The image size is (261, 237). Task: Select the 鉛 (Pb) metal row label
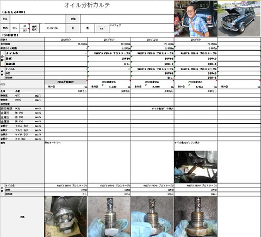(x=22, y=117)
